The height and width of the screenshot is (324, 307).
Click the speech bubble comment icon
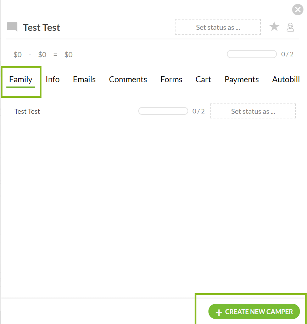point(12,27)
